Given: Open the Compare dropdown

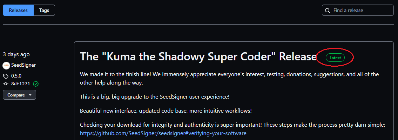Looking at the screenshot, I should coord(19,95).
